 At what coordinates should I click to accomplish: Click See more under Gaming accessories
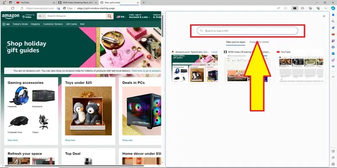[x=13, y=140]
